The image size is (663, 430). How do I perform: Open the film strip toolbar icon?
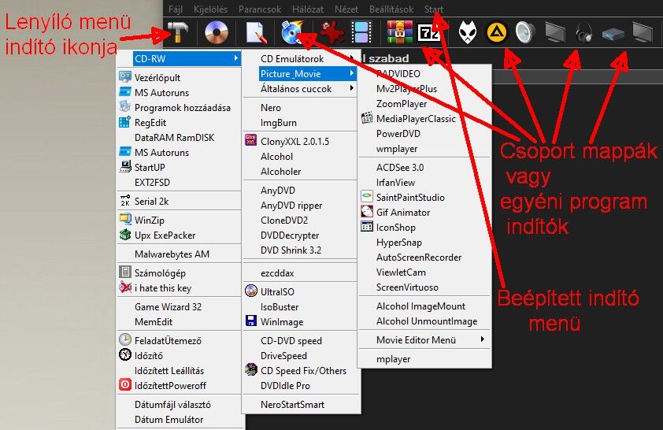click(361, 32)
